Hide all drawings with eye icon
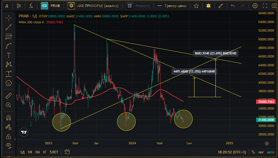This screenshot has height=158, width=278. pyautogui.click(x=9, y=145)
